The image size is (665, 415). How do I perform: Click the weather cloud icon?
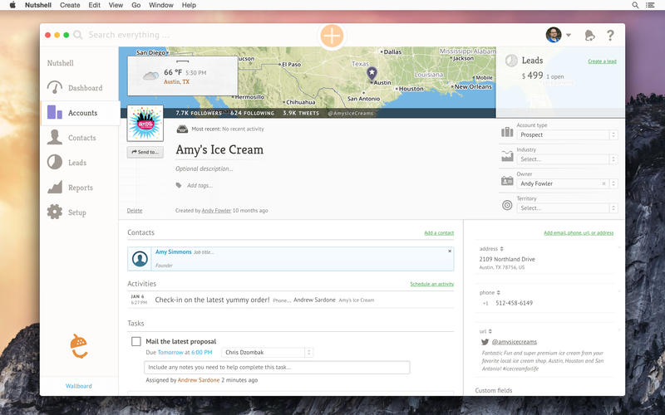coord(150,76)
